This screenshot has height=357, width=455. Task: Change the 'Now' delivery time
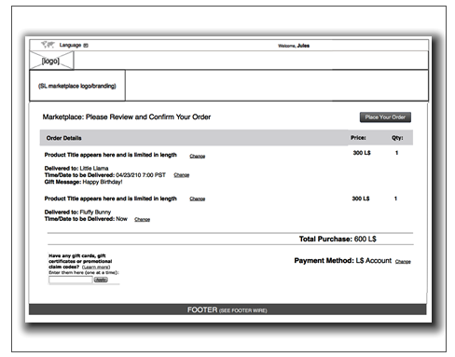[142, 219]
